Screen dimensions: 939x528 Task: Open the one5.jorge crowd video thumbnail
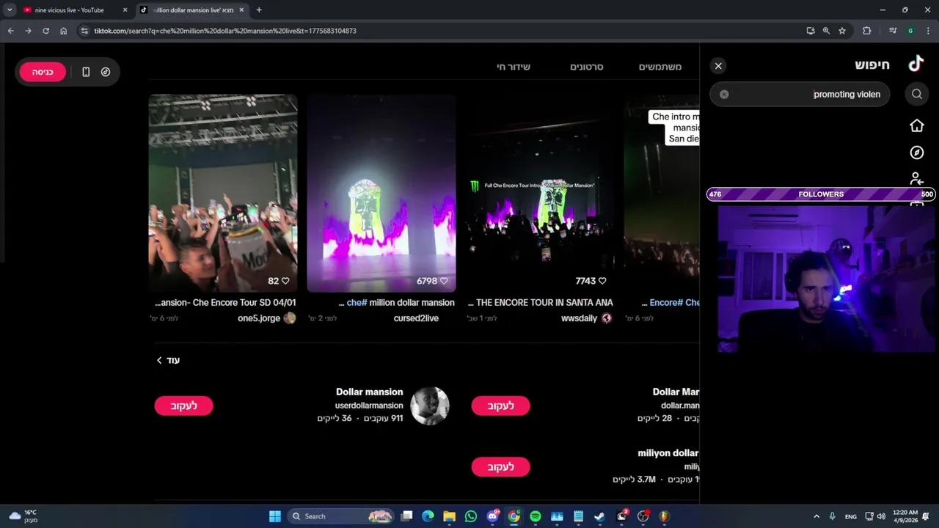pos(223,193)
